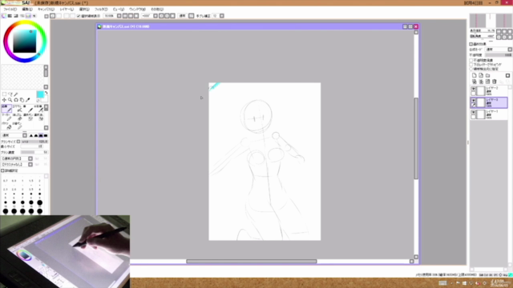The image size is (513, 288).
Task: Choose the binary pen tool
Action: 18,126
